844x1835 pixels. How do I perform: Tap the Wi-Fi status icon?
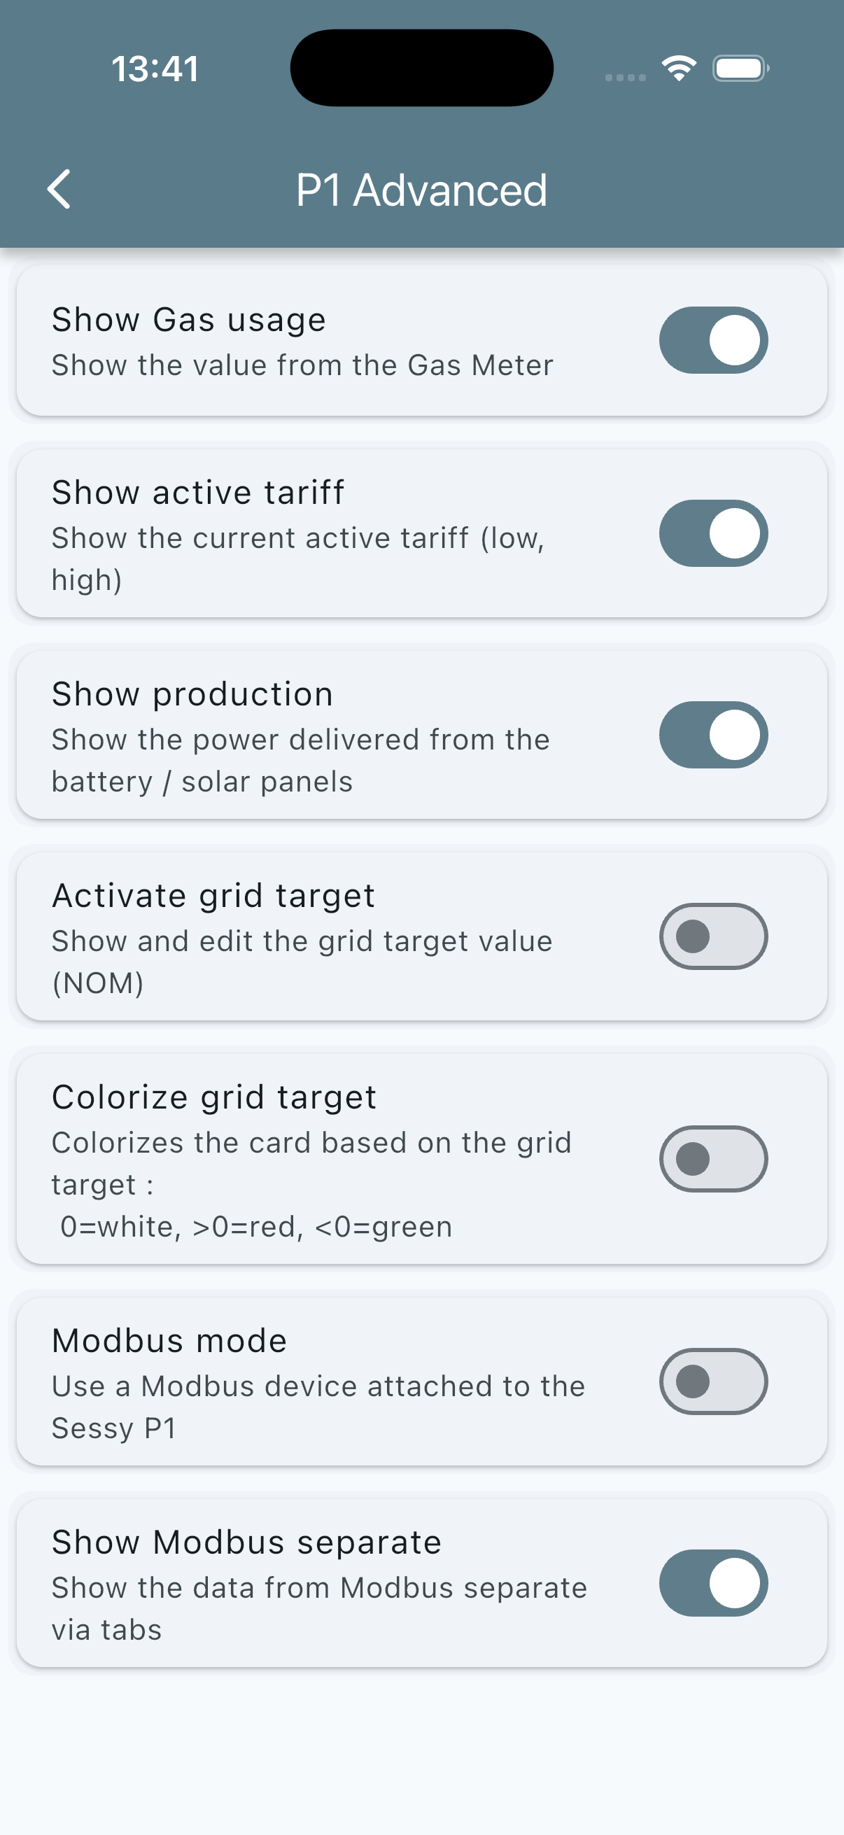point(679,69)
